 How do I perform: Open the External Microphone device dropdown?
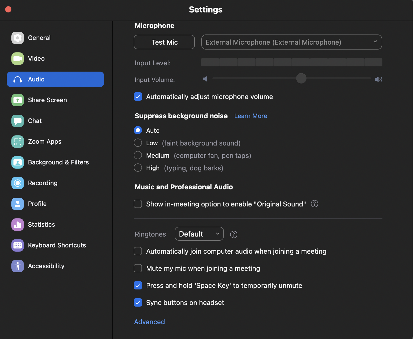(291, 42)
